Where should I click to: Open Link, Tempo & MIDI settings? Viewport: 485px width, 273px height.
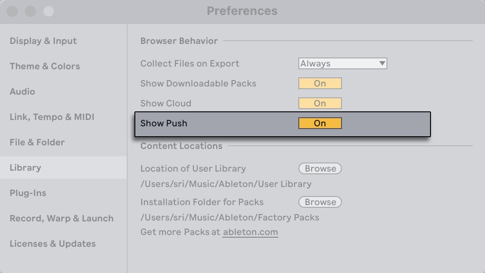click(52, 117)
